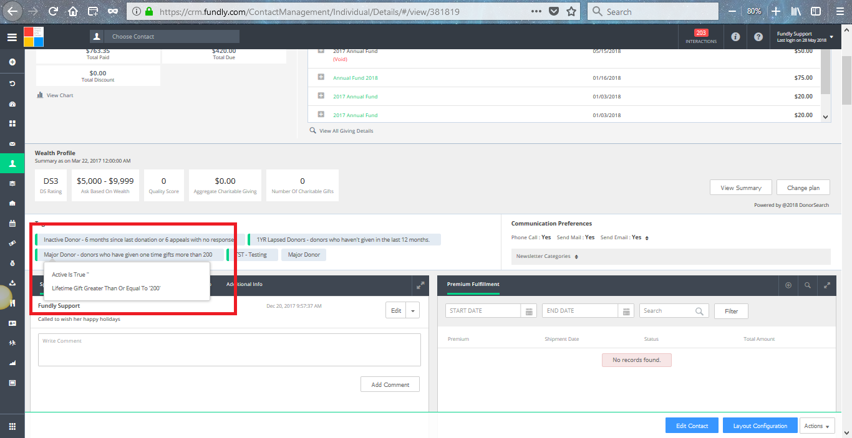
Task: Expand the 2017 Annual Fund row above View All
Action: click(321, 115)
